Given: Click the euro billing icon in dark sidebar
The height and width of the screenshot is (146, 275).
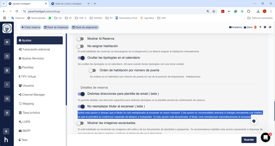Looking at the screenshot, I should 7,84.
